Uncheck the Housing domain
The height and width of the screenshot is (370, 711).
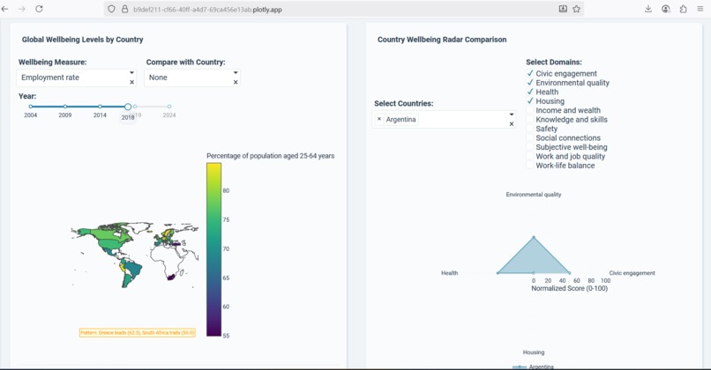pyautogui.click(x=529, y=101)
